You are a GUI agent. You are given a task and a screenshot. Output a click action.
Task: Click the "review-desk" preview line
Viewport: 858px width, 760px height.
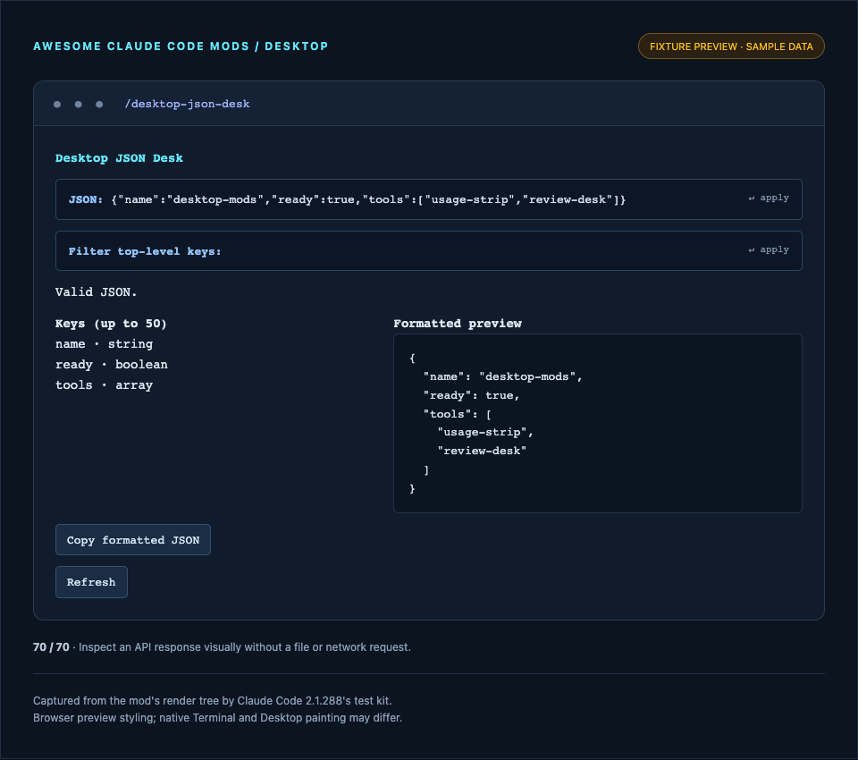[x=482, y=452]
